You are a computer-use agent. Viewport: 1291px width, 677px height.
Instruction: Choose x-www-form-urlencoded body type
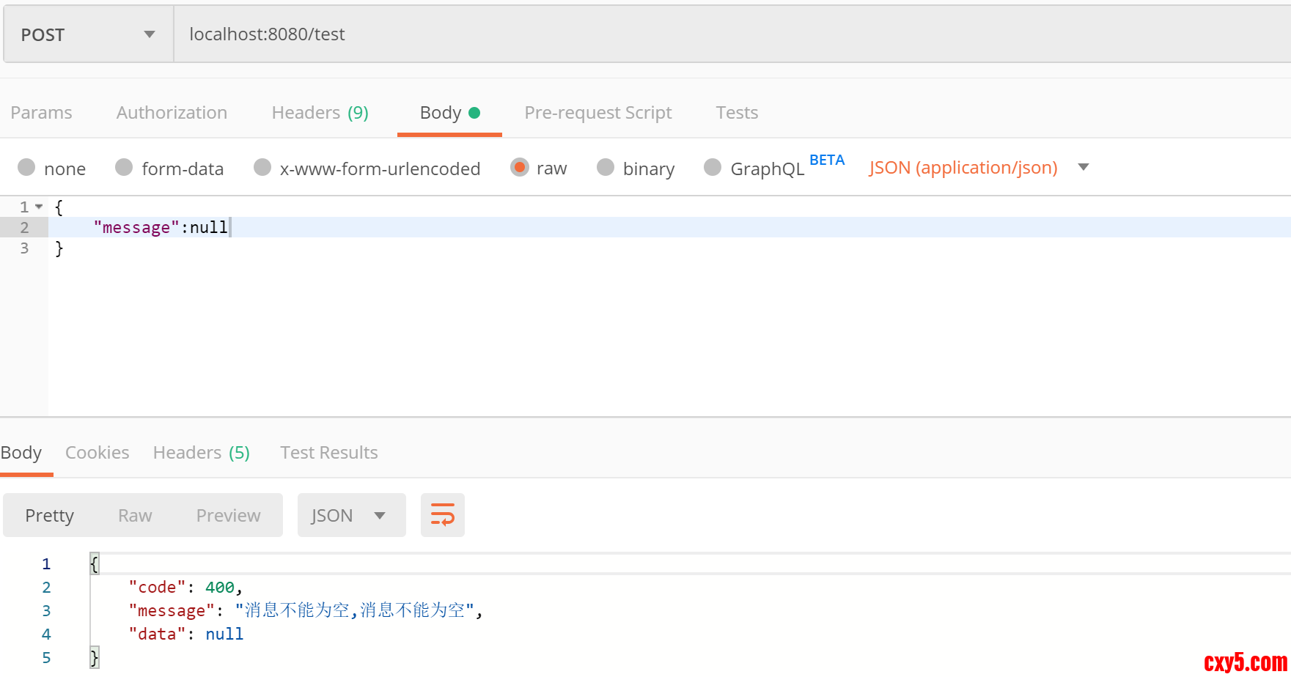coord(262,168)
